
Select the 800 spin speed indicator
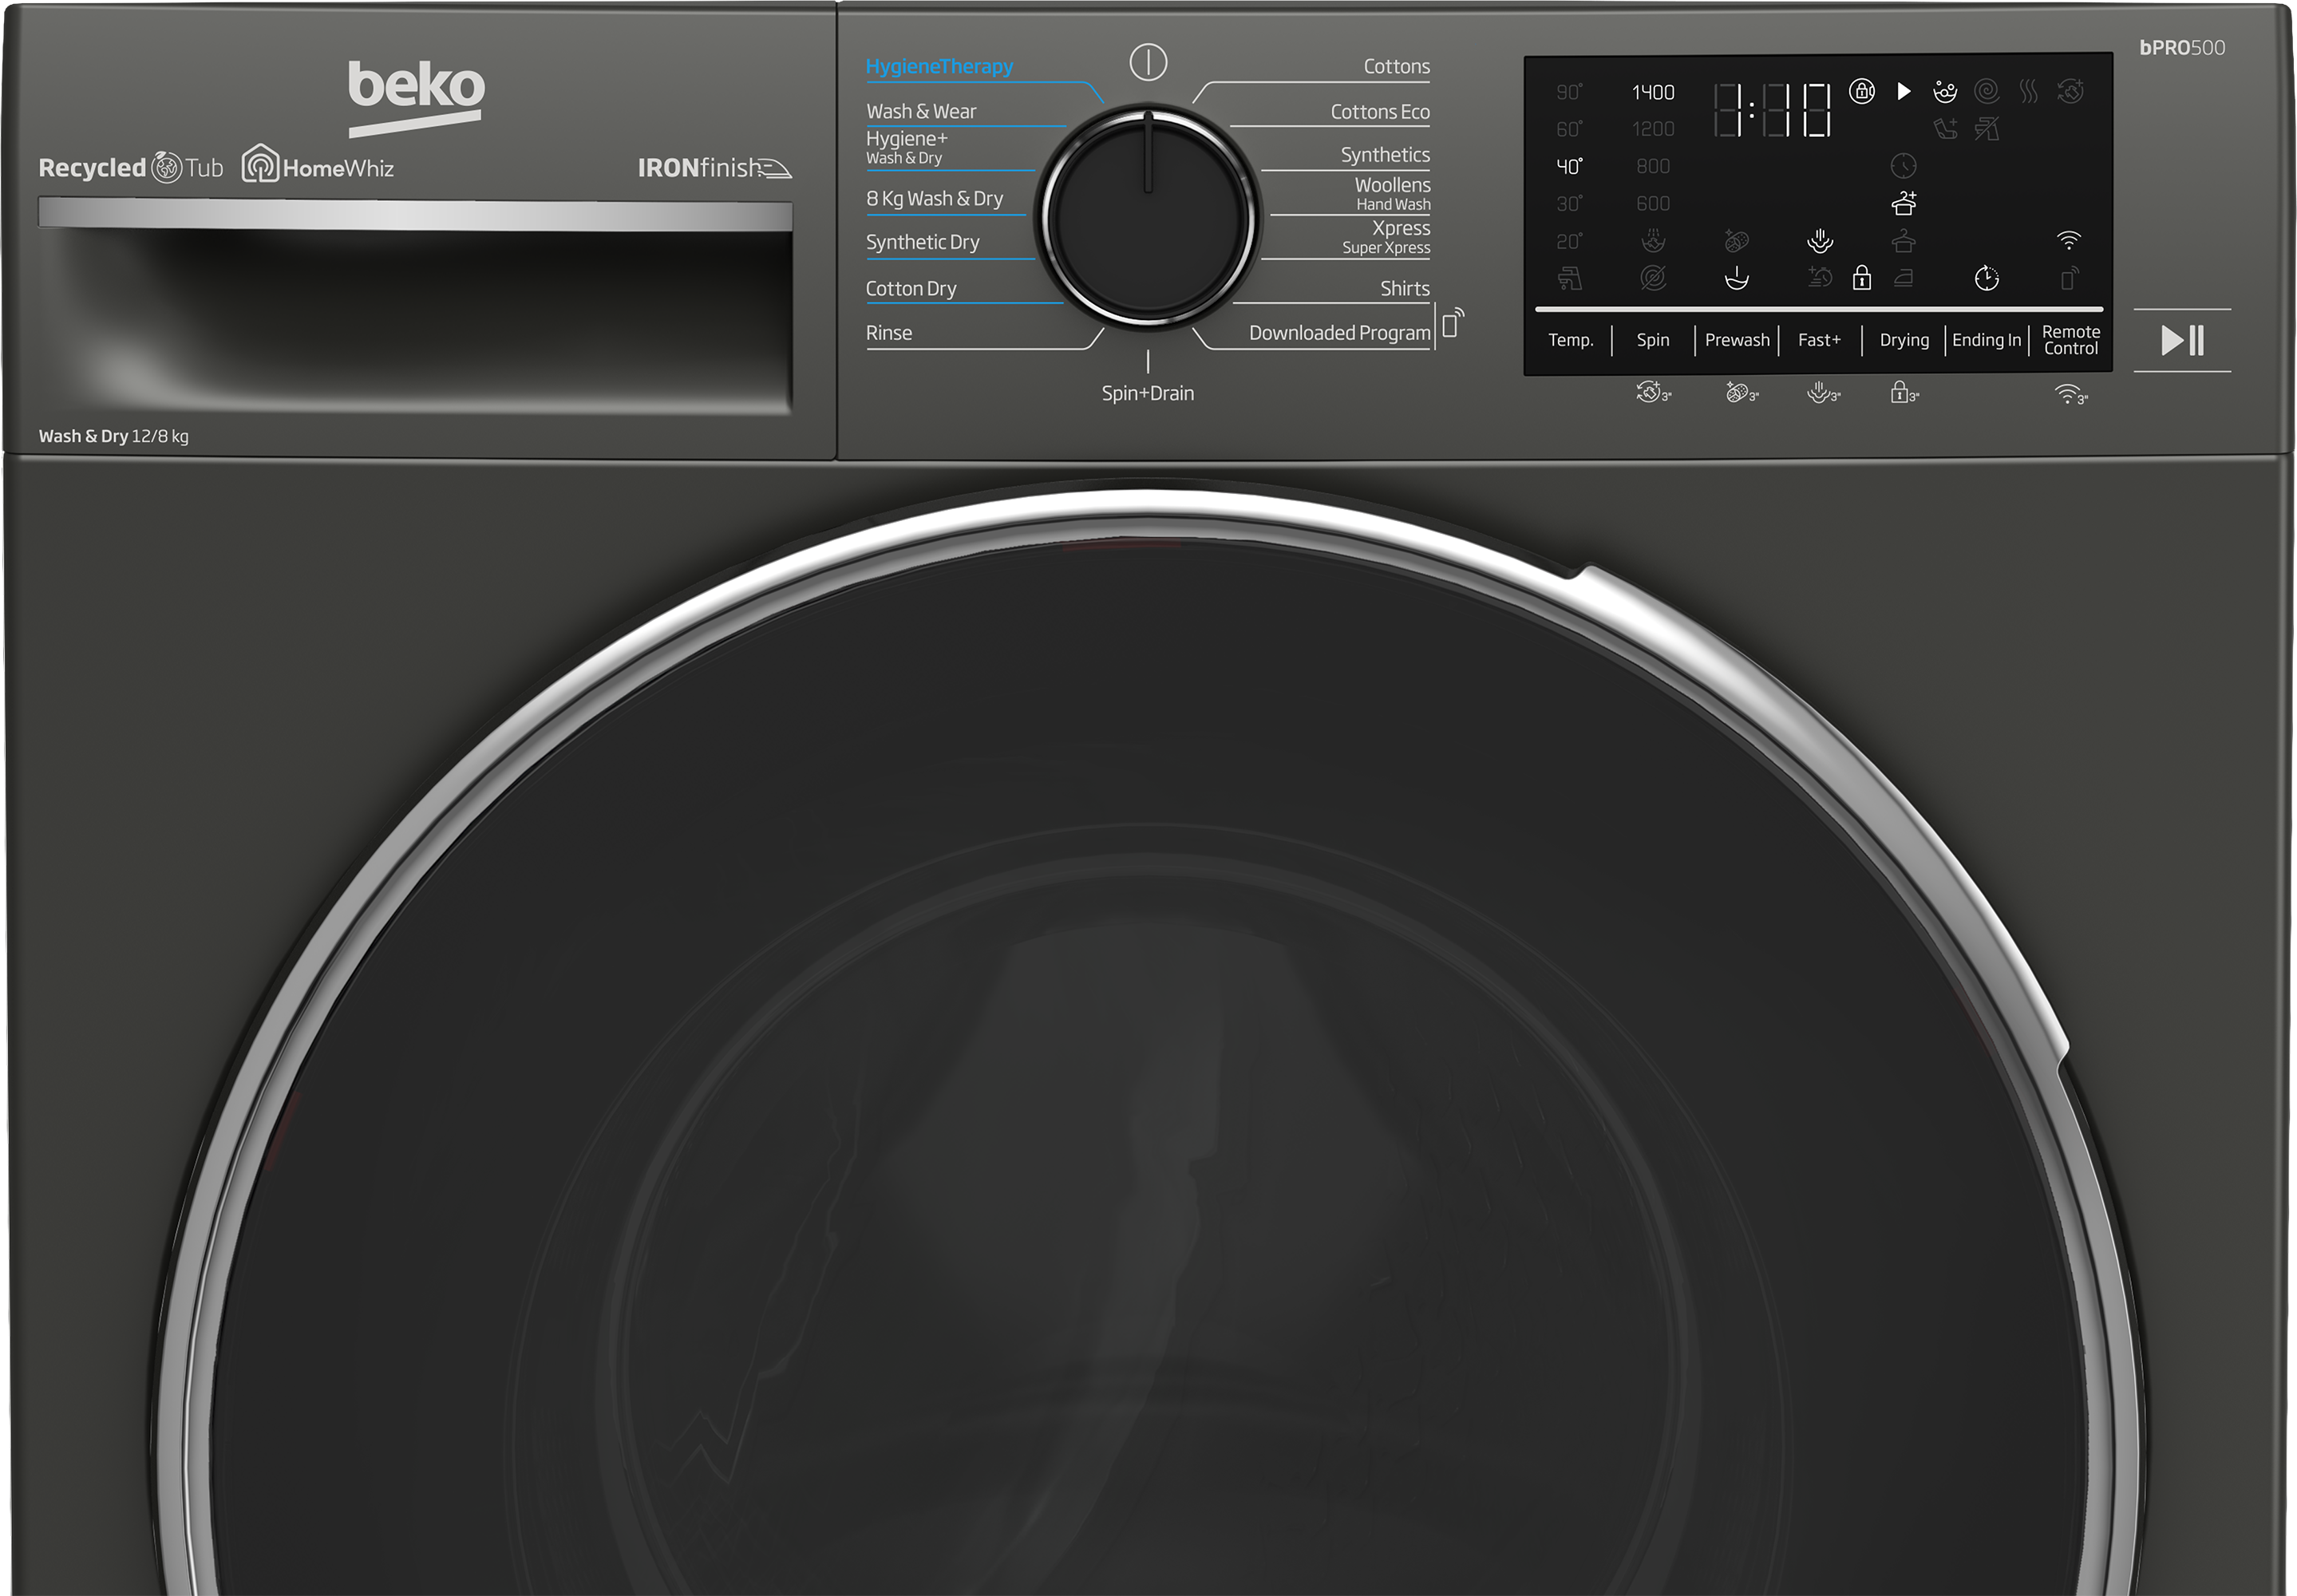pos(1653,166)
